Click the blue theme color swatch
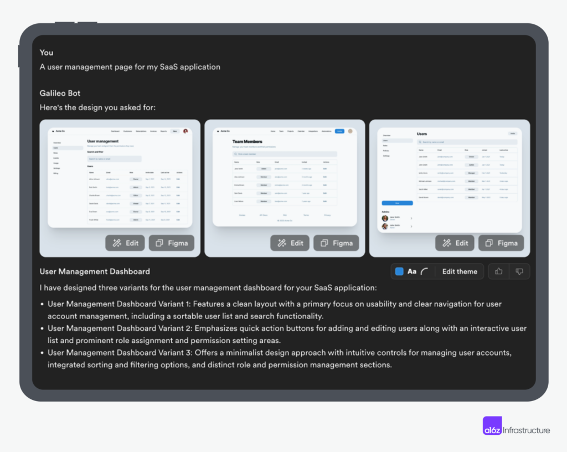The width and height of the screenshot is (567, 452). pos(400,271)
